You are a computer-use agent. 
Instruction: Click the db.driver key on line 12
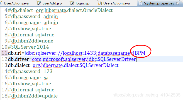pos(19,59)
